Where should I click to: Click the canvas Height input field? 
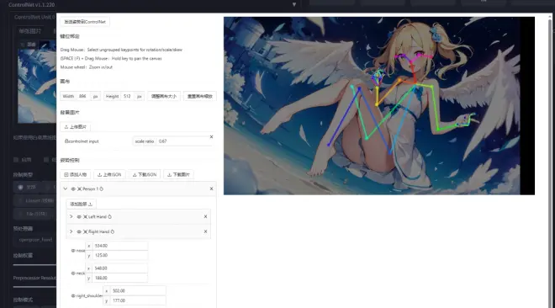pyautogui.click(x=128, y=96)
